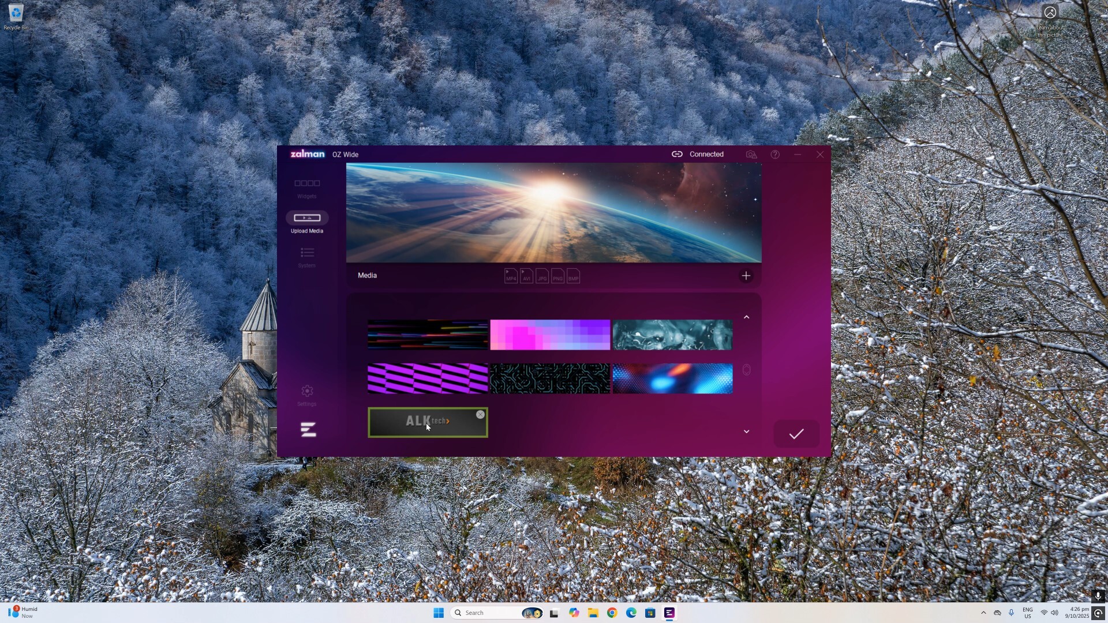Open the Settings gear
1108x623 pixels.
coord(306,392)
